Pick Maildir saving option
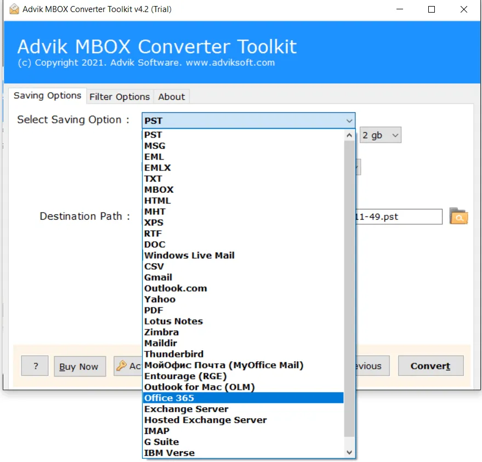 point(243,343)
